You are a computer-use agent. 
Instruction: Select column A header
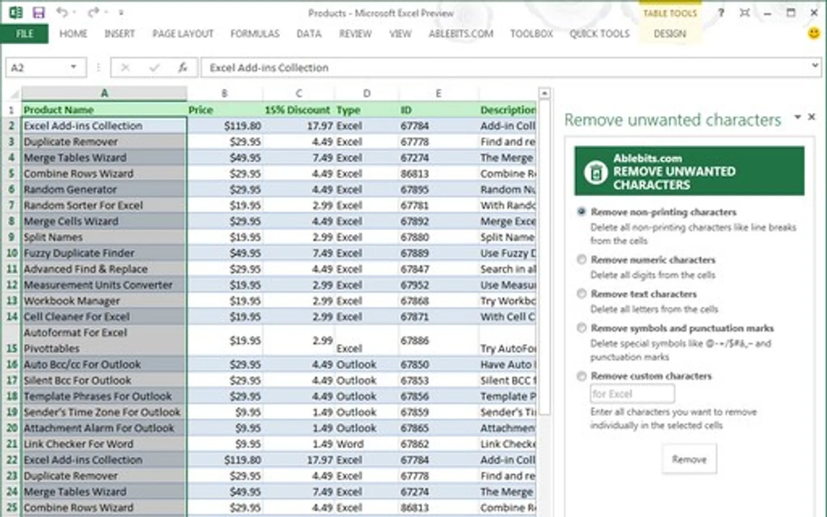point(104,94)
